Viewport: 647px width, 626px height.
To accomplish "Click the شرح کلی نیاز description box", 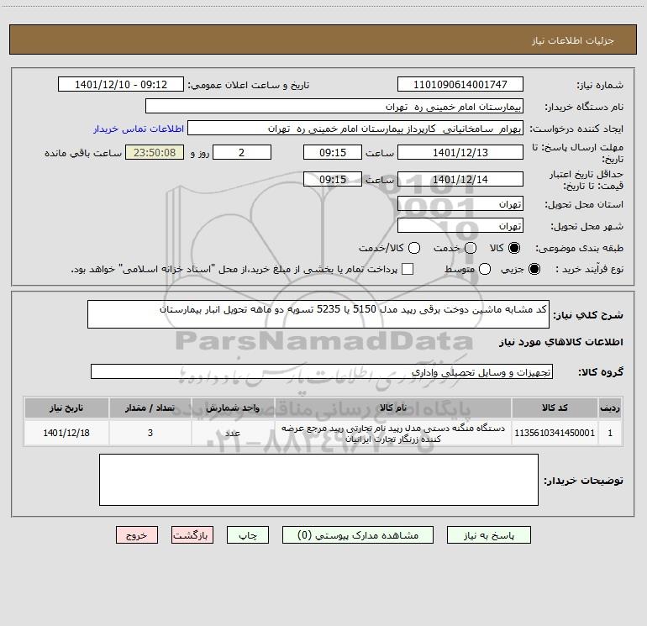I will tap(318, 314).
